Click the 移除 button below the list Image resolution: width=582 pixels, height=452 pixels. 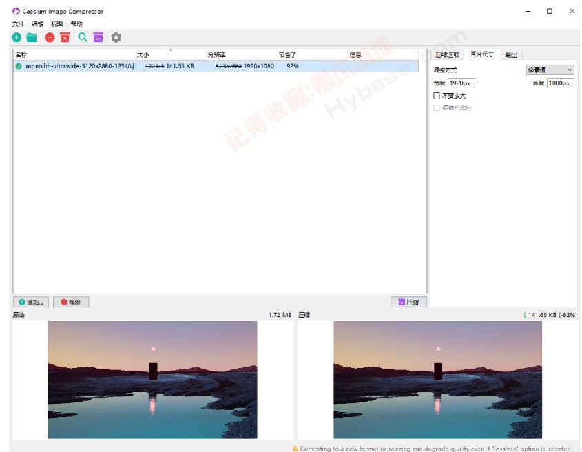coord(71,302)
